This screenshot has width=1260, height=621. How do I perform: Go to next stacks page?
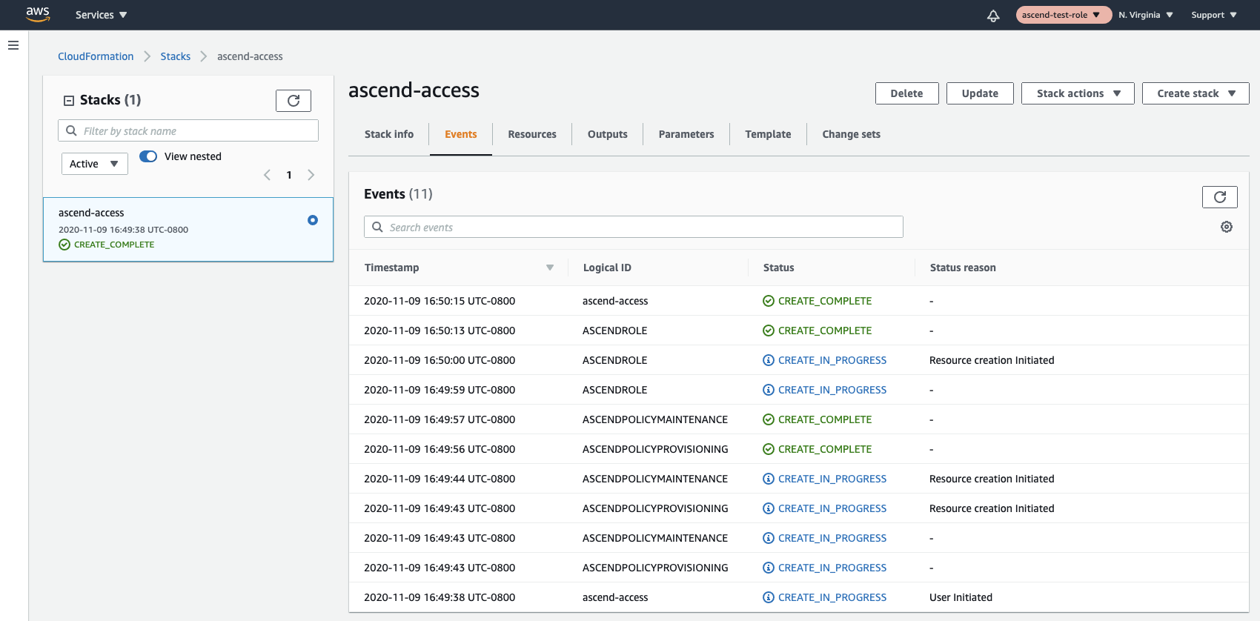311,175
